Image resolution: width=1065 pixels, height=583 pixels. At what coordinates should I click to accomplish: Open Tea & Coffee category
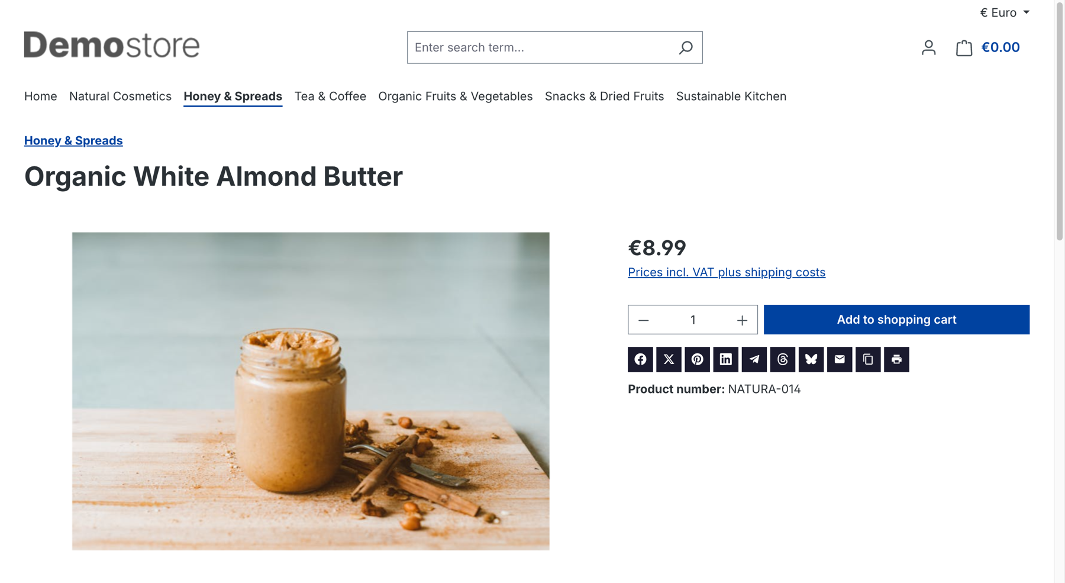tap(330, 96)
